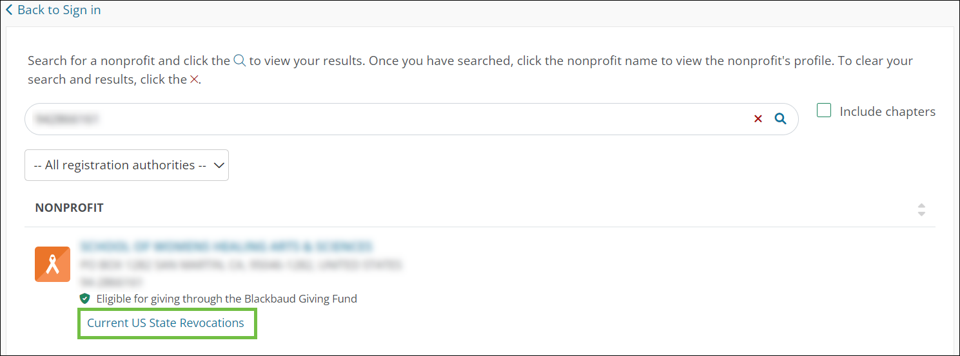Click the Blackbaud Giving Fund eligibility text

tap(226, 299)
